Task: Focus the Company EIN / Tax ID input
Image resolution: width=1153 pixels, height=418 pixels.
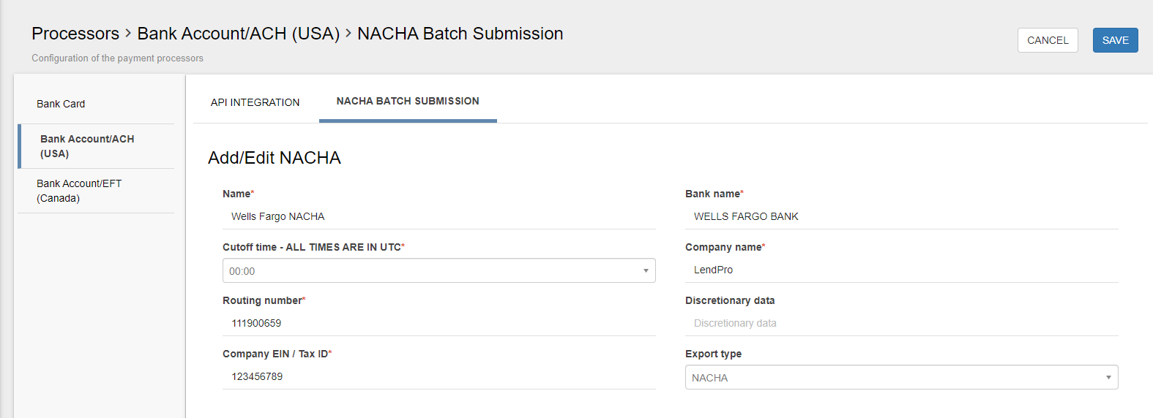Action: 439,376
